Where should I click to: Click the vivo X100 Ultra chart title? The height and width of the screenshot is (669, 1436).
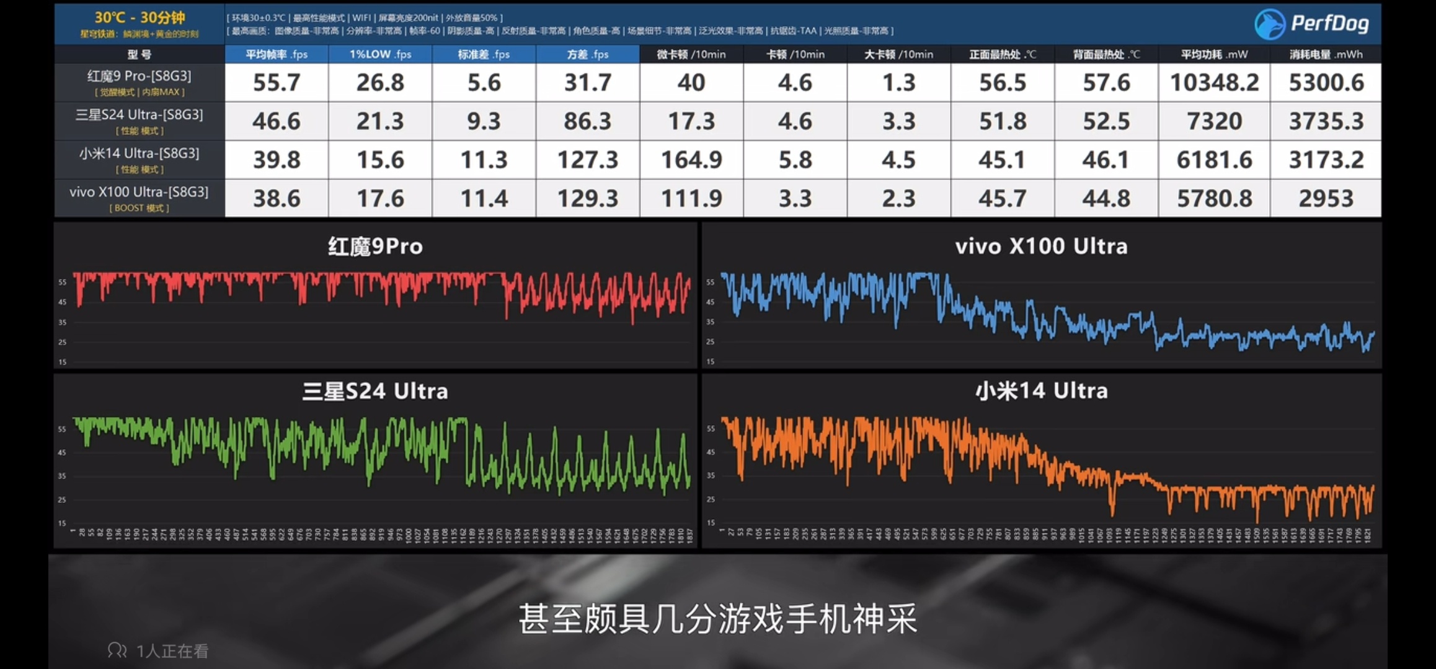(x=1041, y=246)
